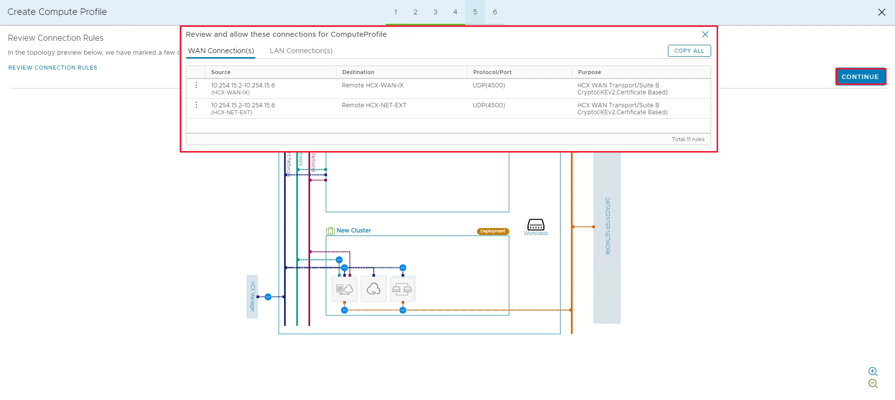
Task: Zoom out of the topology diagram
Action: (873, 384)
